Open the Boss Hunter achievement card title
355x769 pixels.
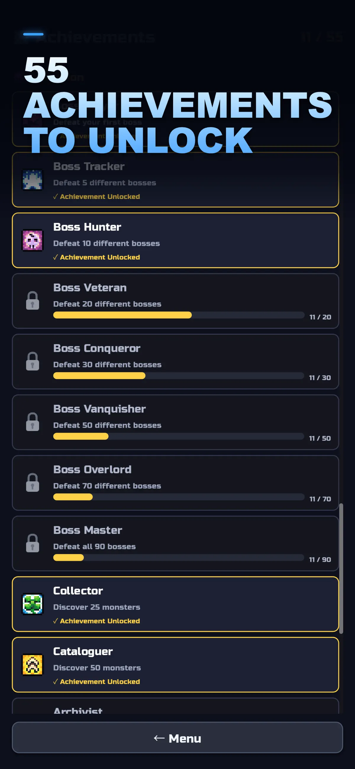click(x=87, y=227)
